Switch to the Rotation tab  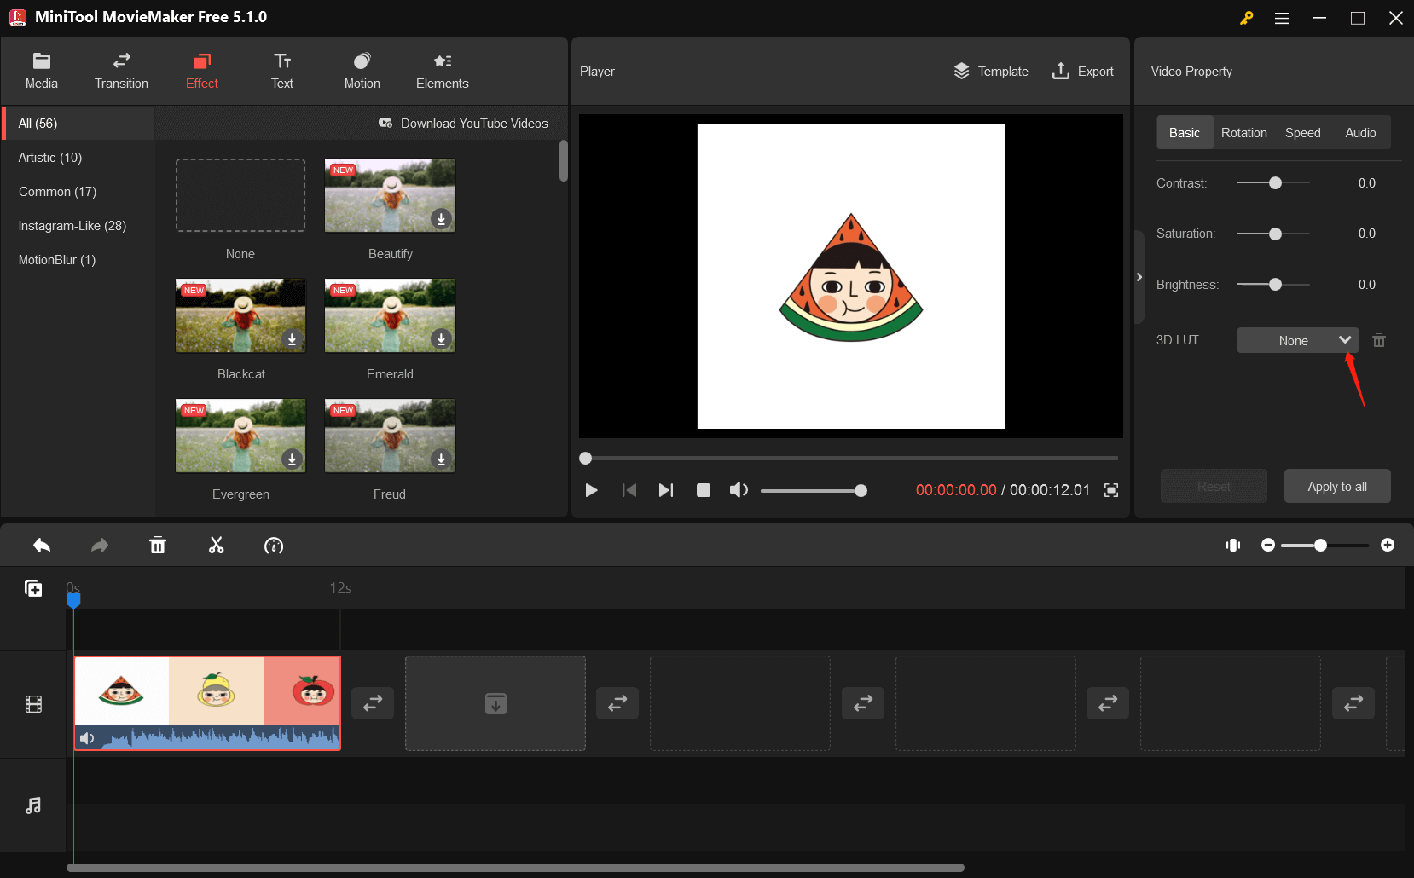[x=1243, y=132]
